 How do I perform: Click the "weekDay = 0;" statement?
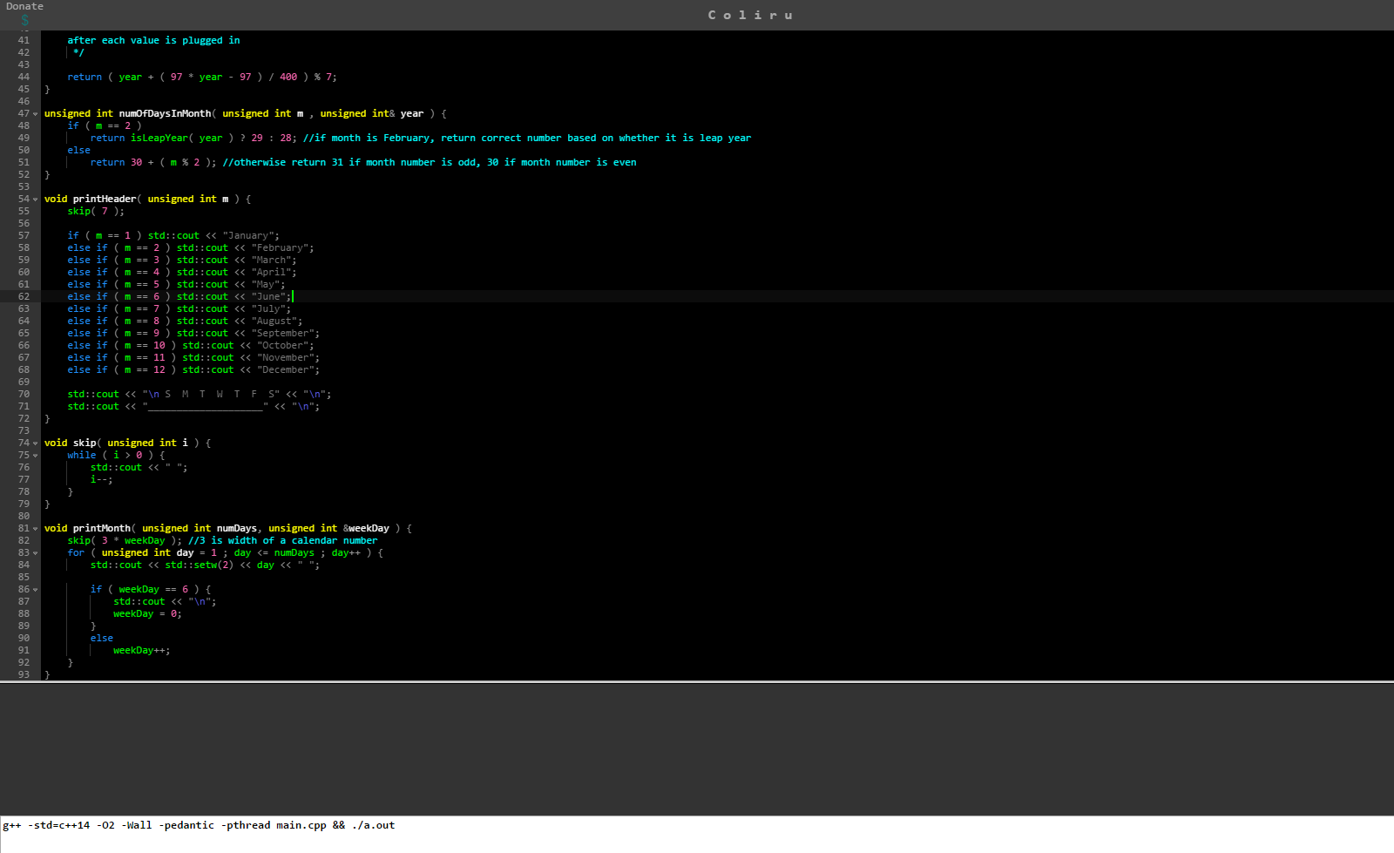[147, 613]
